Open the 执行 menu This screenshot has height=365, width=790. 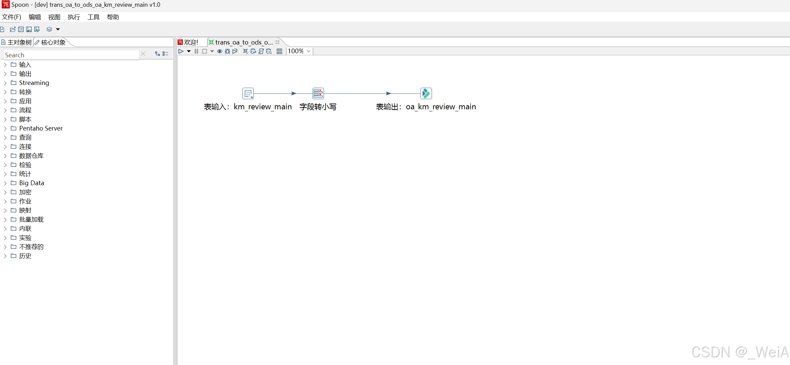coord(74,17)
